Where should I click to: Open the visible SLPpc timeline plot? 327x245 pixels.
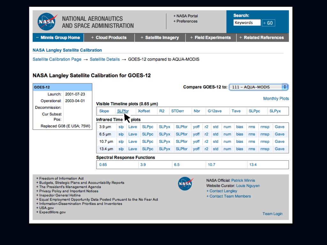[x=255, y=111]
